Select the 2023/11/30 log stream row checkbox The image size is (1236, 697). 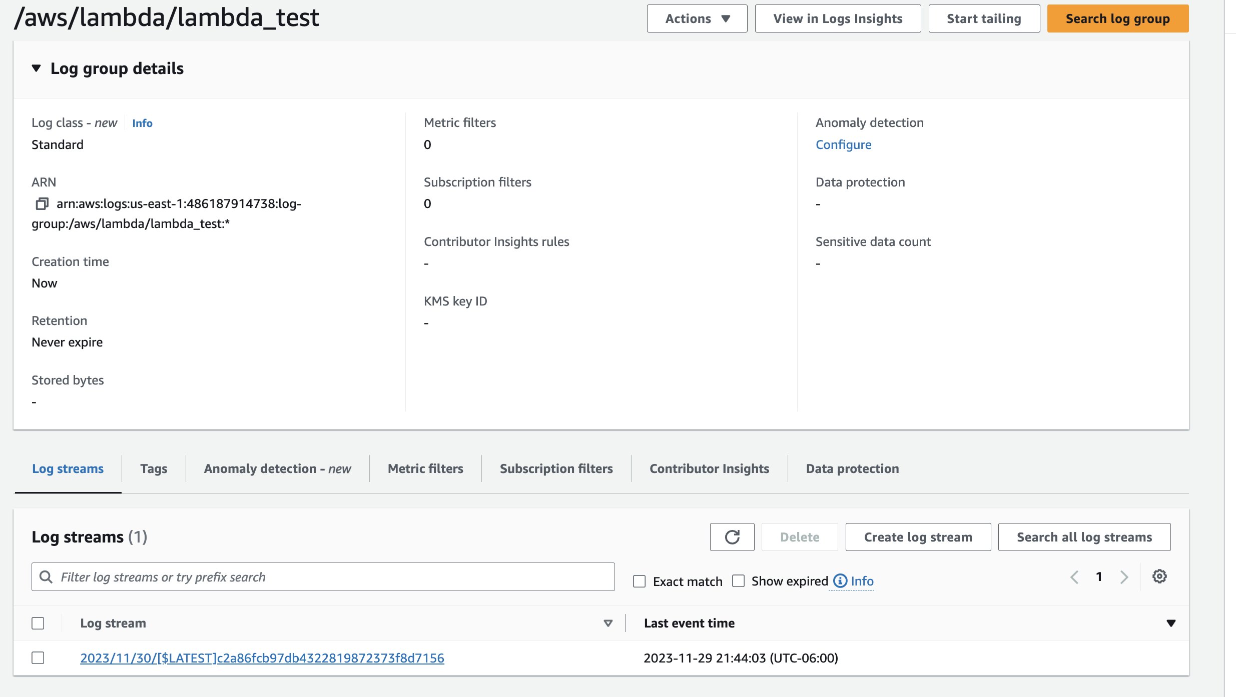pos(38,658)
